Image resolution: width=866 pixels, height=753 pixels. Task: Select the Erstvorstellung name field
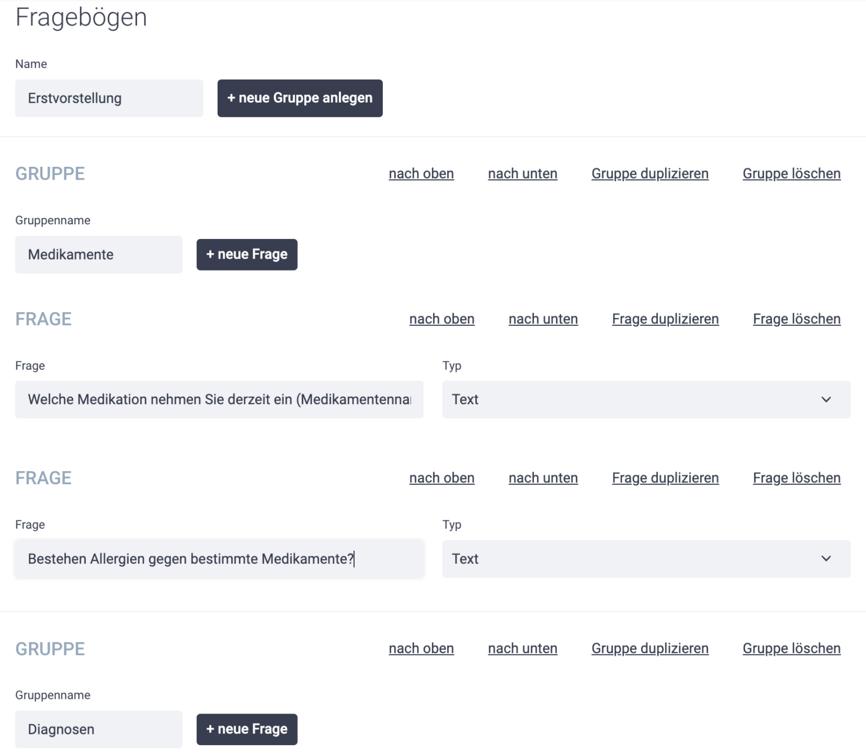(x=109, y=98)
